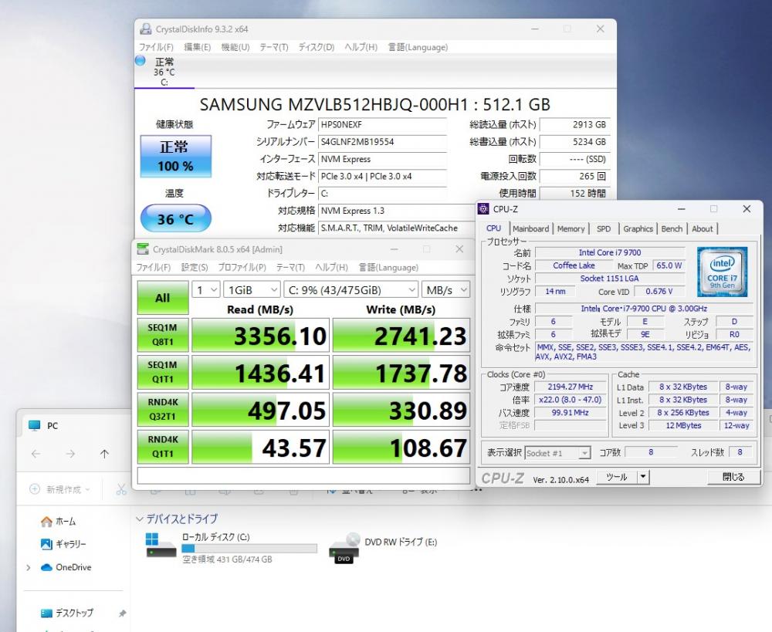The height and width of the screenshot is (632, 772).
Task: Click the ツール button in CPU-Z
Action: (x=616, y=476)
